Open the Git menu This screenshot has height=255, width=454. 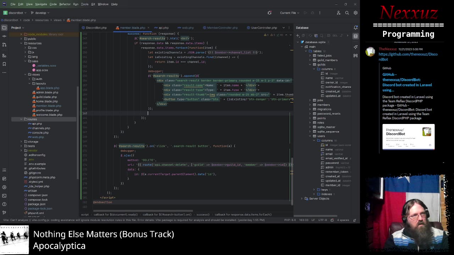[x=93, y=4]
